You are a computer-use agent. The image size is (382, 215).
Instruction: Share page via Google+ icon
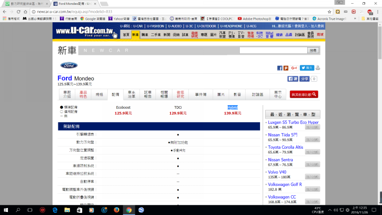294,68
